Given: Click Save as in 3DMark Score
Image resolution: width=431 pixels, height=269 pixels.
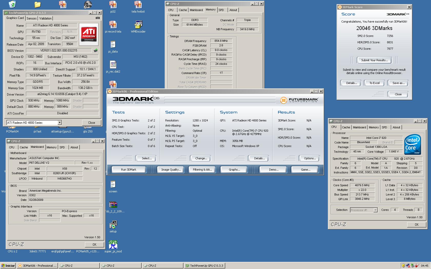Looking at the screenshot, I should pos(398,83).
